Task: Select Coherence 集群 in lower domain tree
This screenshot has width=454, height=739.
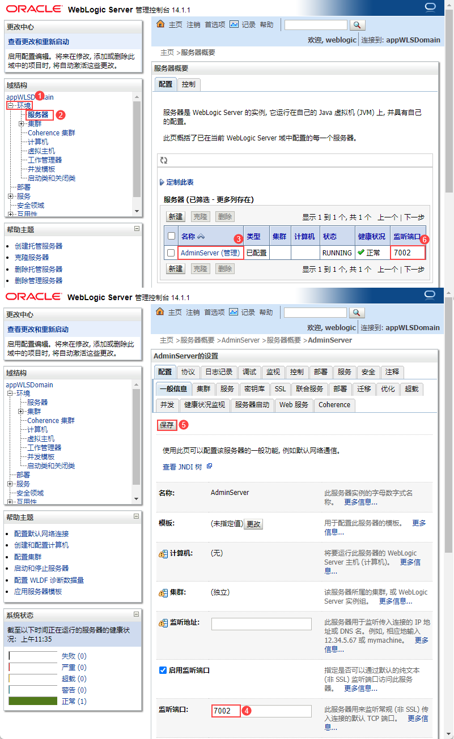Action: coord(51,421)
